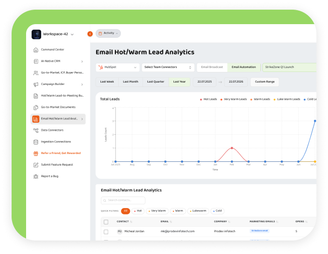The width and height of the screenshot is (328, 254).
Task: Open the HubSpot connector dropdown
Action: click(117, 67)
